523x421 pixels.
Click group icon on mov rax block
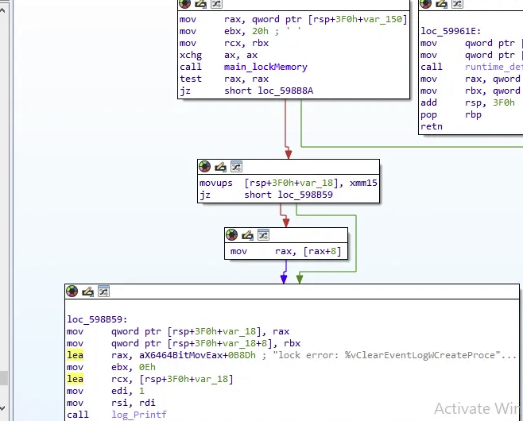point(262,234)
